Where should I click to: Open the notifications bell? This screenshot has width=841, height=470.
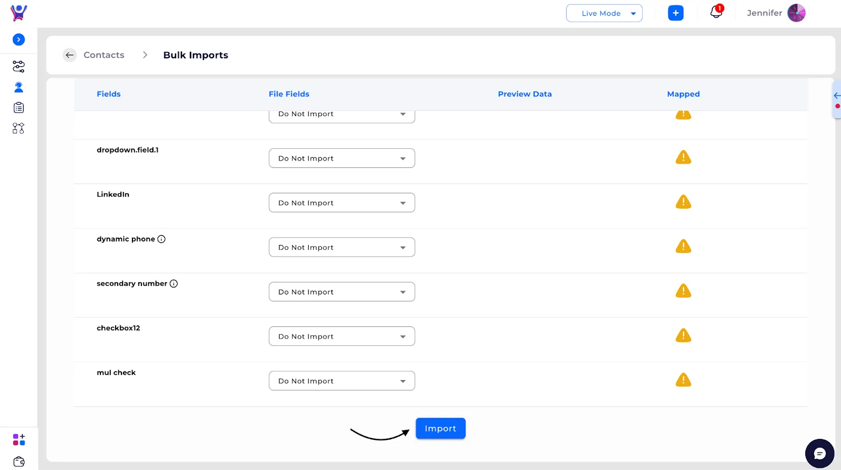(x=716, y=12)
